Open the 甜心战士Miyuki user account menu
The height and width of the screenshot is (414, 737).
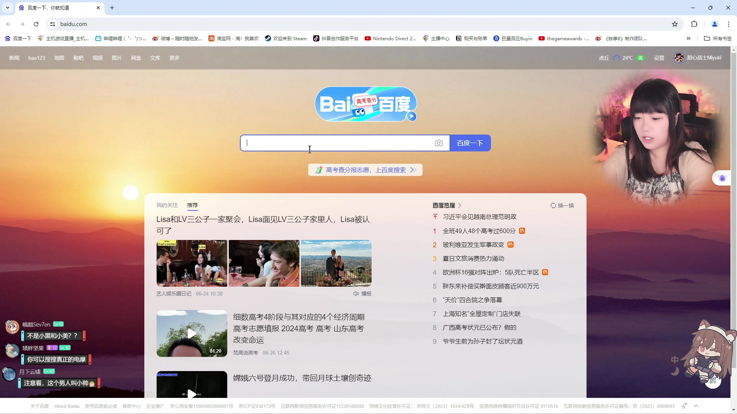click(698, 58)
